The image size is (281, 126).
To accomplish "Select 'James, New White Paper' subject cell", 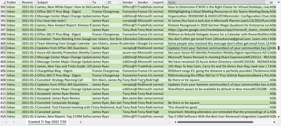I will (x=64, y=7).
